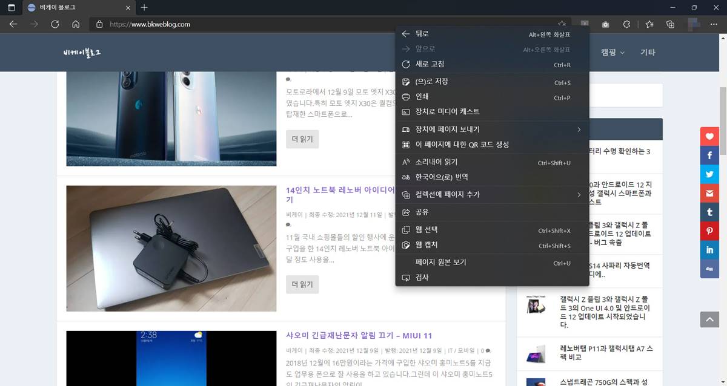Open the Favorites list icon
The height and width of the screenshot is (386, 727).
tap(649, 24)
